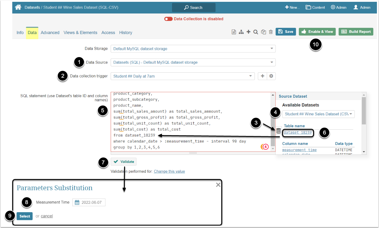This screenshot has width=379, height=228.
Task: Click the Enable & View button
Action: pos(317,32)
